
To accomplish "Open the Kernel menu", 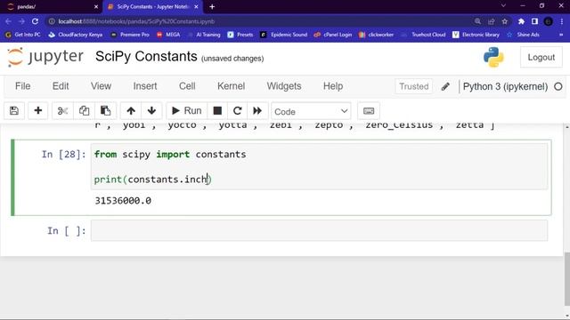I will [231, 86].
